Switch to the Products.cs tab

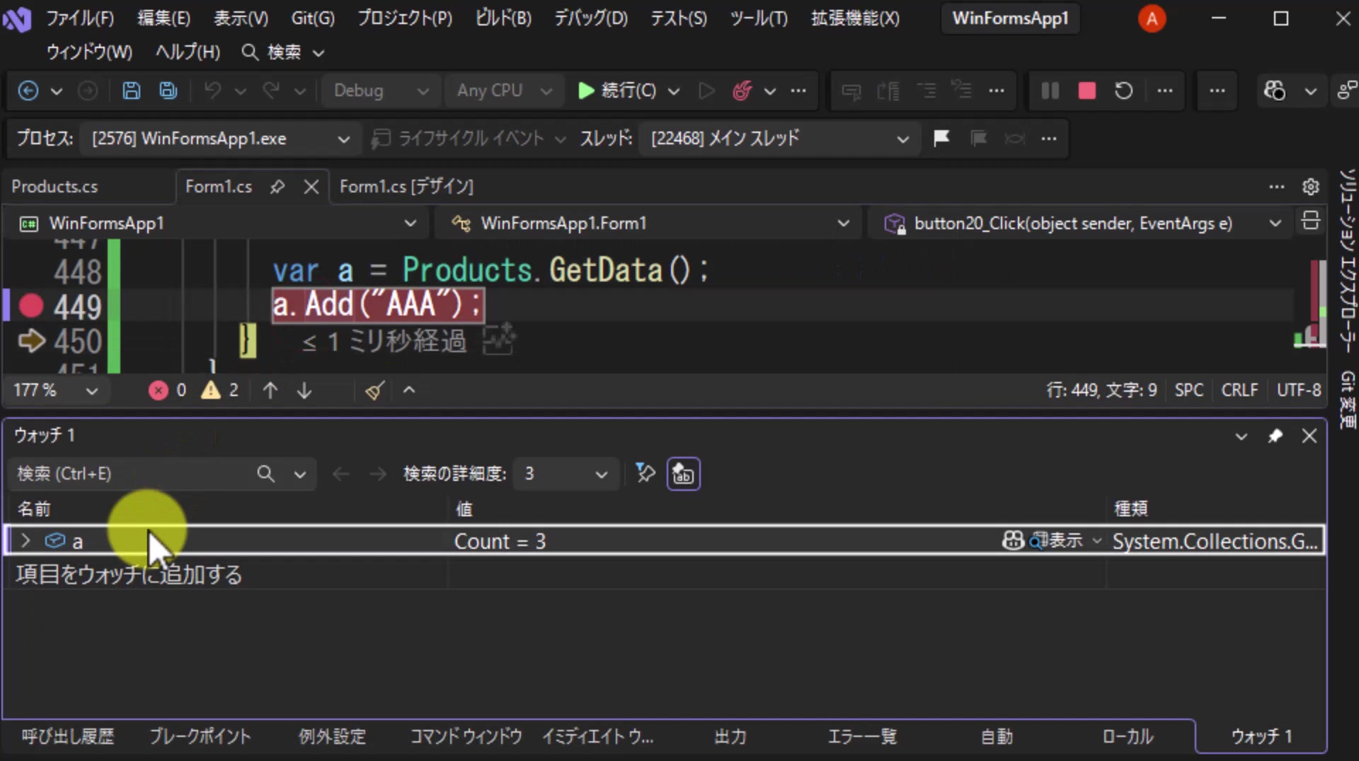point(55,187)
